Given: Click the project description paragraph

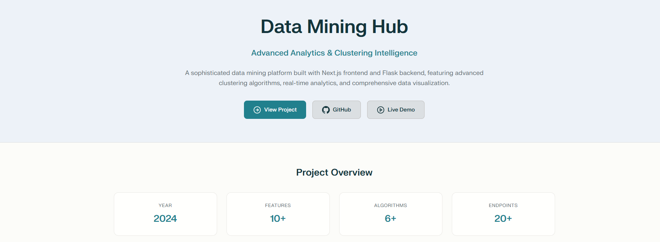Looking at the screenshot, I should click(x=334, y=78).
